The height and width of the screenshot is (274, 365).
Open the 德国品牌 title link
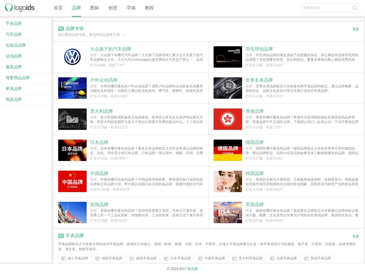tap(255, 142)
